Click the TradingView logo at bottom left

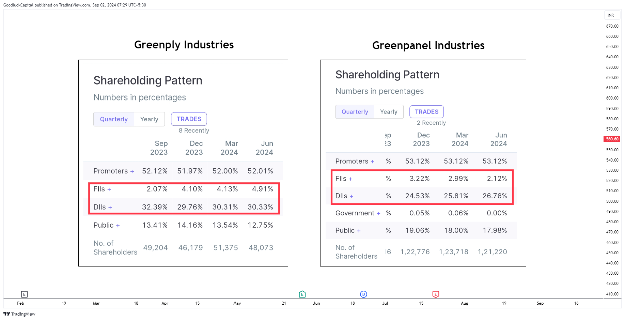(19, 314)
